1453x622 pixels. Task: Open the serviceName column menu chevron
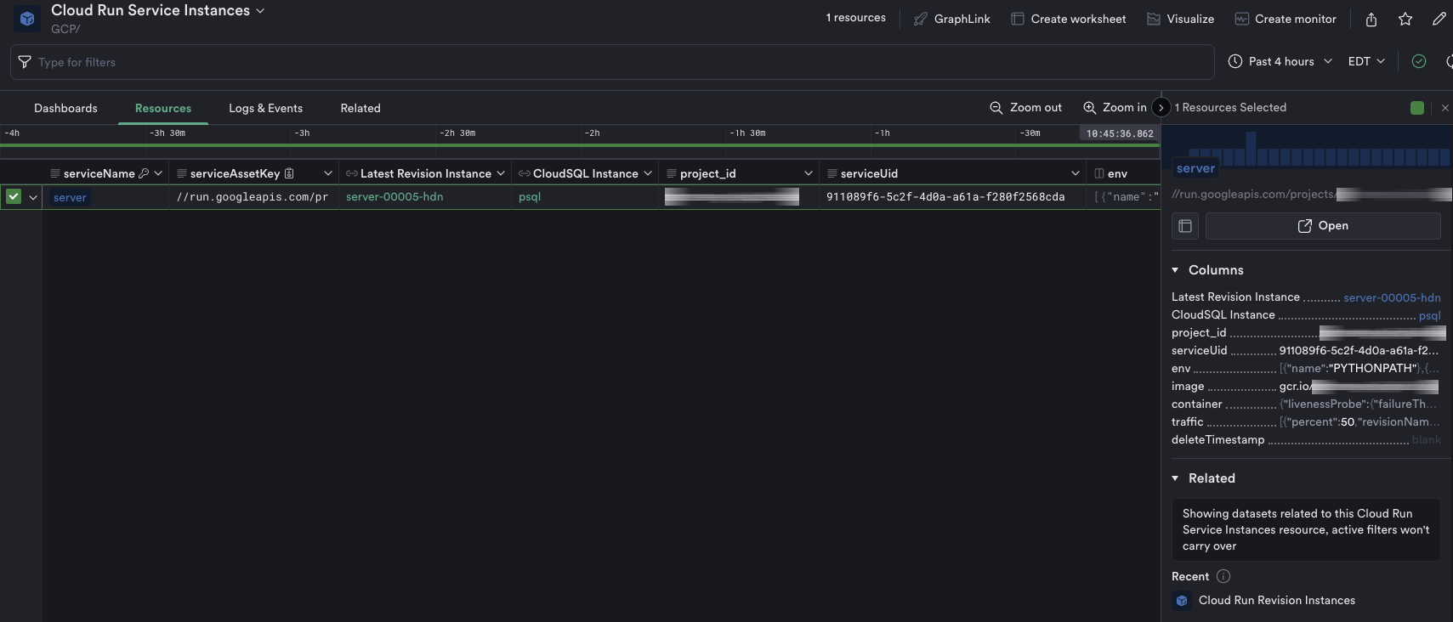(x=158, y=173)
